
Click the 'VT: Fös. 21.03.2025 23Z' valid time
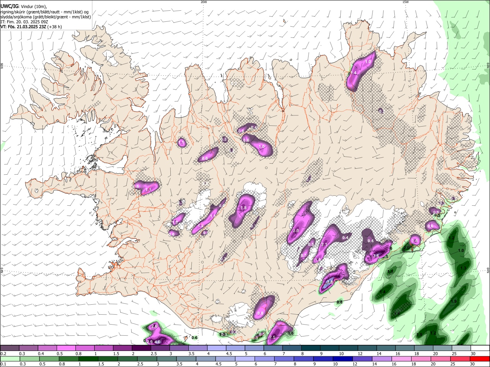click(x=23, y=27)
